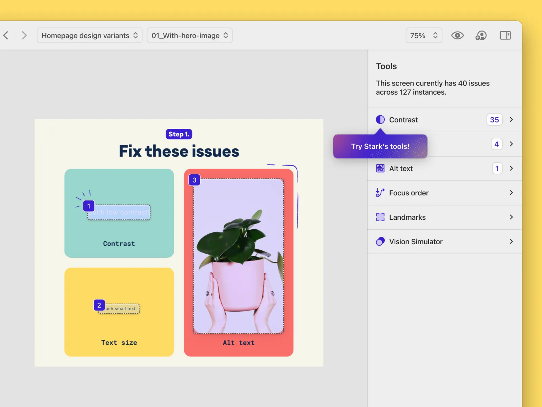Screen dimensions: 542x407
Task: Select the low contrast text box on canvas
Action: pos(119,212)
